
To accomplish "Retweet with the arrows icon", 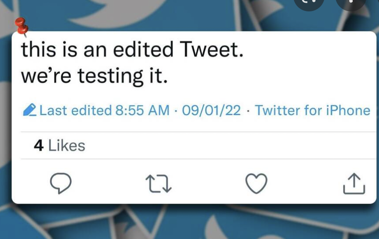I will [158, 183].
